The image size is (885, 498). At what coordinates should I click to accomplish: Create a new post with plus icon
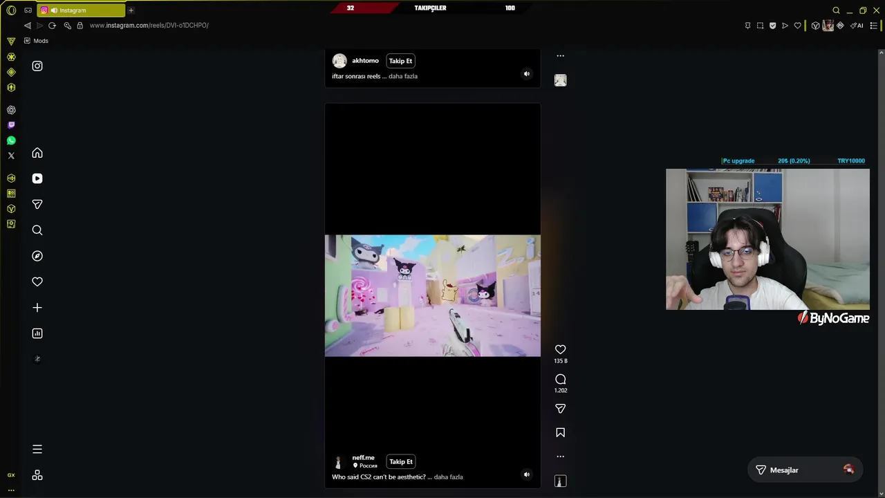37,308
